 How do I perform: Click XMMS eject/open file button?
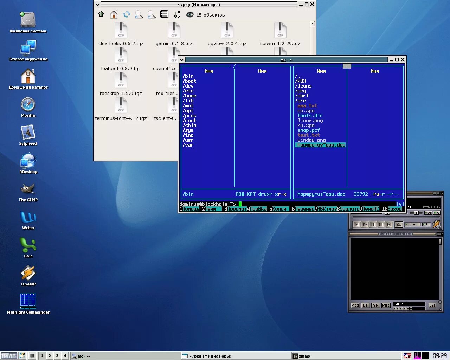tap(399, 225)
